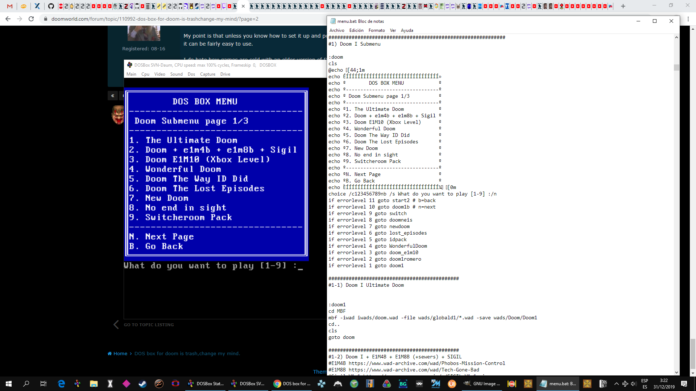Click the airplane mode tray icon
696x391 pixels.
[625, 384]
